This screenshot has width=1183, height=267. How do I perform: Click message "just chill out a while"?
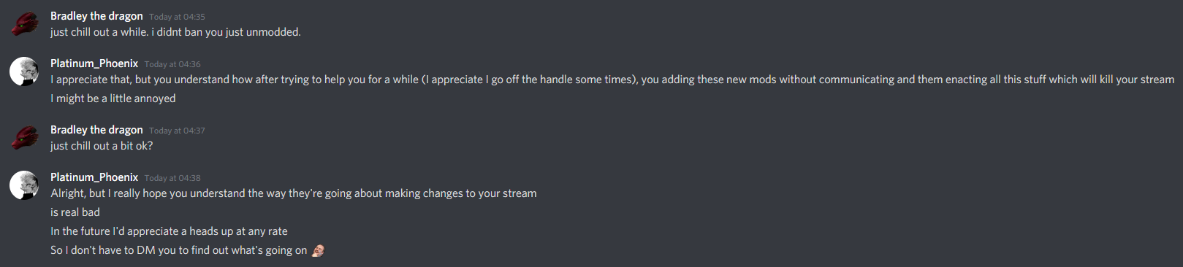tap(175, 32)
